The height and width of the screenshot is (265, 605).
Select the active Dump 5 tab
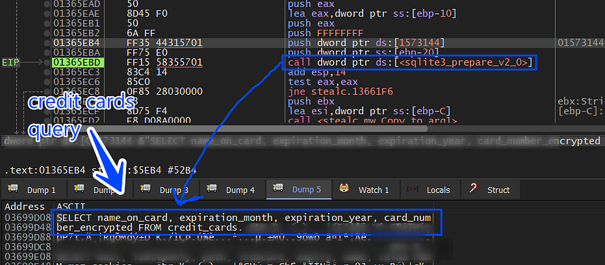click(299, 190)
